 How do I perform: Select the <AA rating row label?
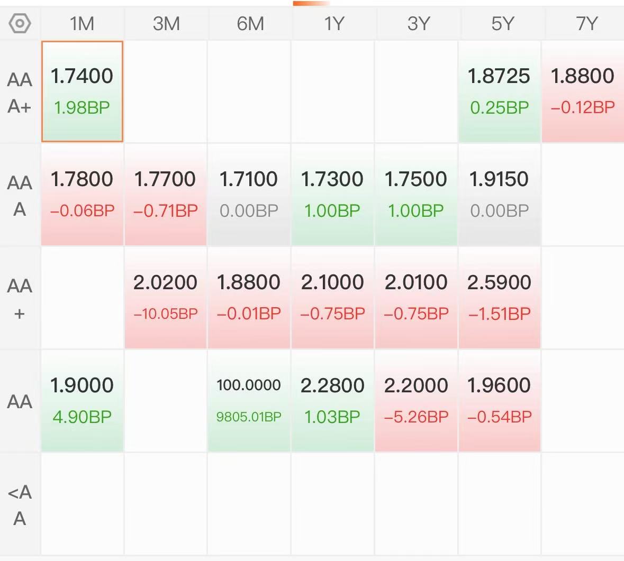(20, 505)
